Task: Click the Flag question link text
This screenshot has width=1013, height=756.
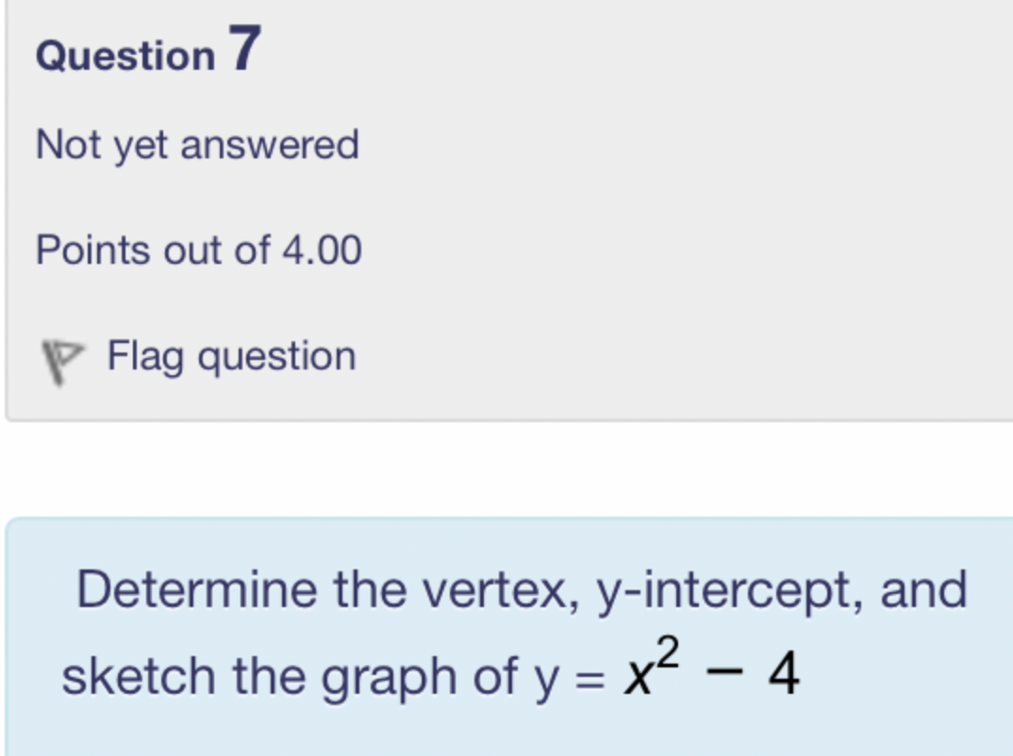Action: click(231, 356)
